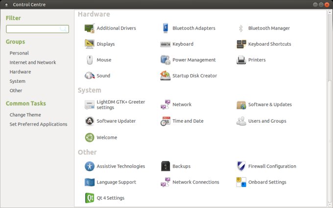Click the "Welcome" label
This screenshot has height=208, width=333.
click(x=107, y=137)
